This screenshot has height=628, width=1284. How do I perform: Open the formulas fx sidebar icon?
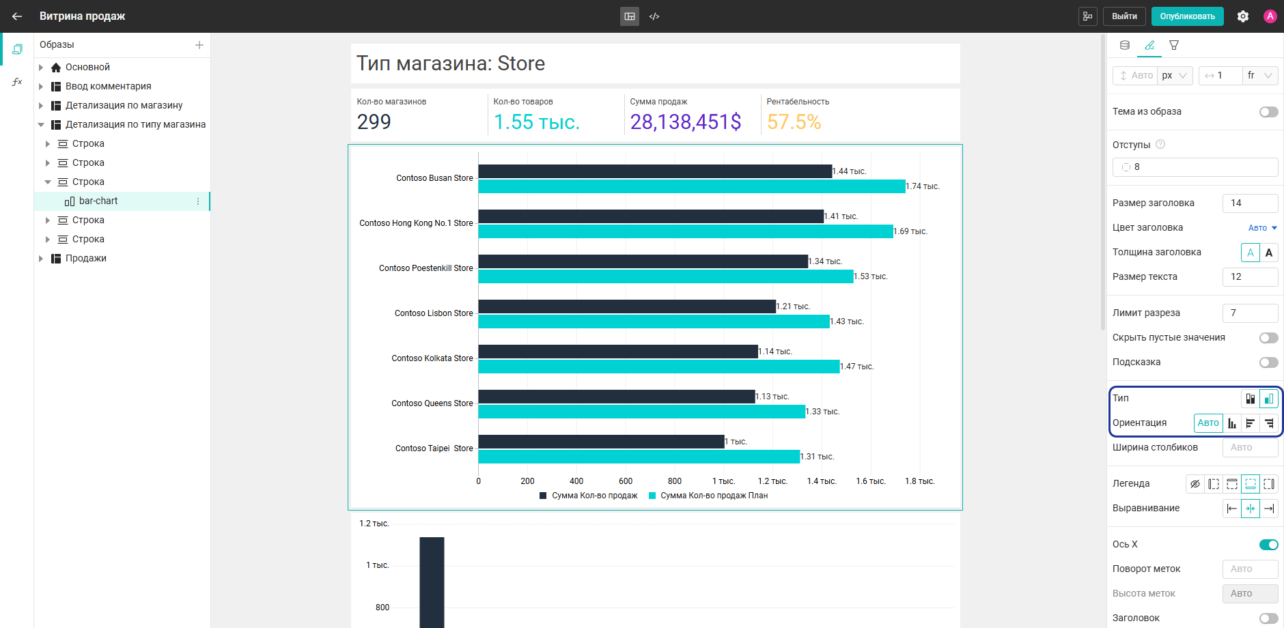point(17,82)
